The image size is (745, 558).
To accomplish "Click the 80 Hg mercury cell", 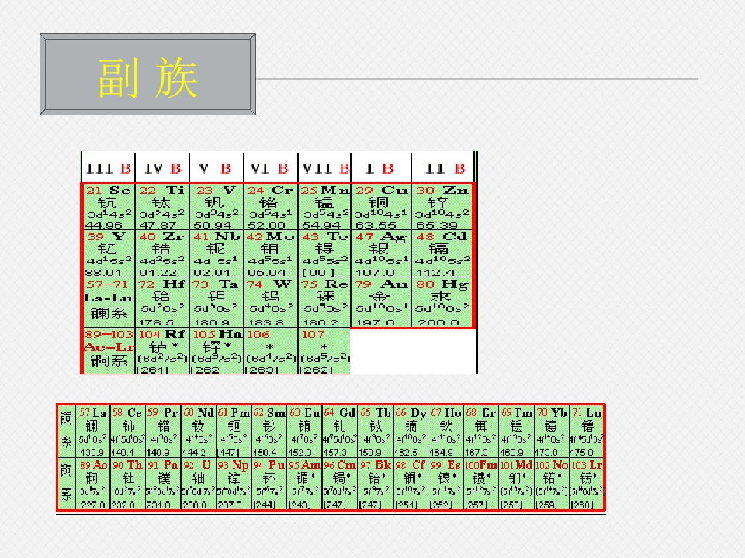I will click(443, 303).
